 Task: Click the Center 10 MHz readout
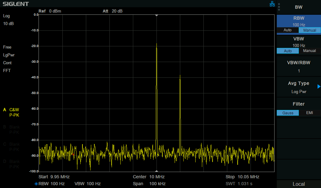149,177
